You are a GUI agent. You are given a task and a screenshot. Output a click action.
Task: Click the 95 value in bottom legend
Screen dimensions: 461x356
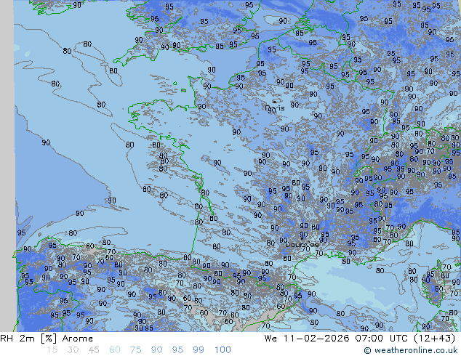tap(177, 350)
